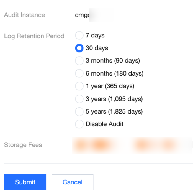Enable the Disable Audit radio option
This screenshot has width=193, height=196.
point(79,124)
